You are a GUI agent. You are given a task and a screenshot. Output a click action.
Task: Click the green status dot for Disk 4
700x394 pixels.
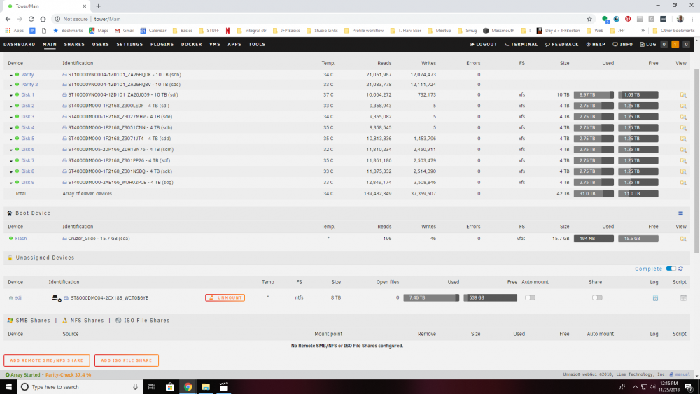pos(17,127)
